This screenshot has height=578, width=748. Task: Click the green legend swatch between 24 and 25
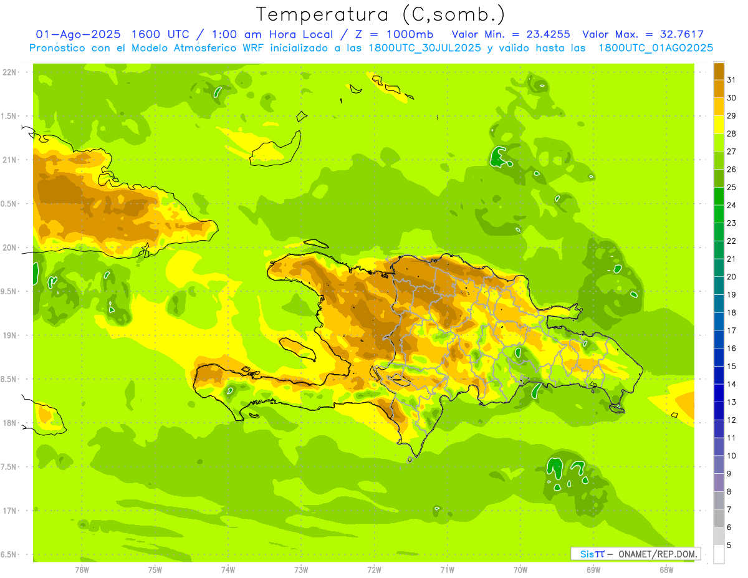719,196
